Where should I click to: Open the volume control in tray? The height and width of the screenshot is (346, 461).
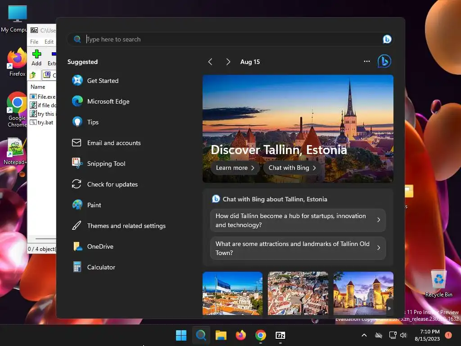coord(403,335)
